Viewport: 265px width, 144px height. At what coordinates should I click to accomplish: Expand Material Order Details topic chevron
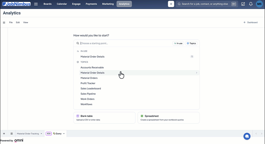[x=197, y=73]
